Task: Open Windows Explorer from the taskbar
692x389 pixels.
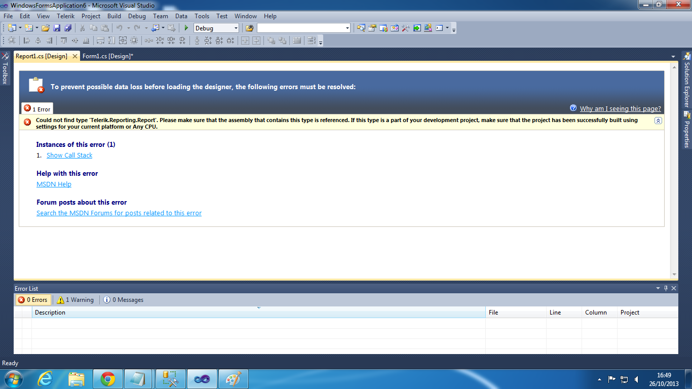Action: click(76, 379)
